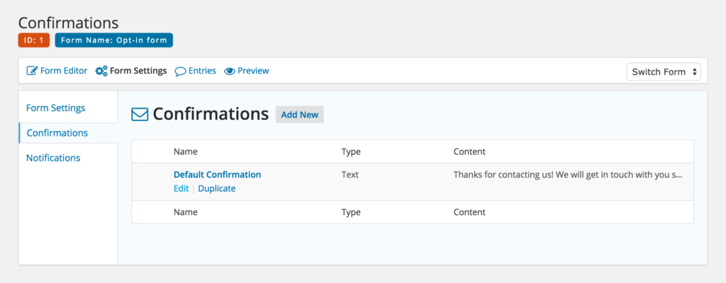
Task: Click the Type column label in the table footer
Action: [x=351, y=212]
